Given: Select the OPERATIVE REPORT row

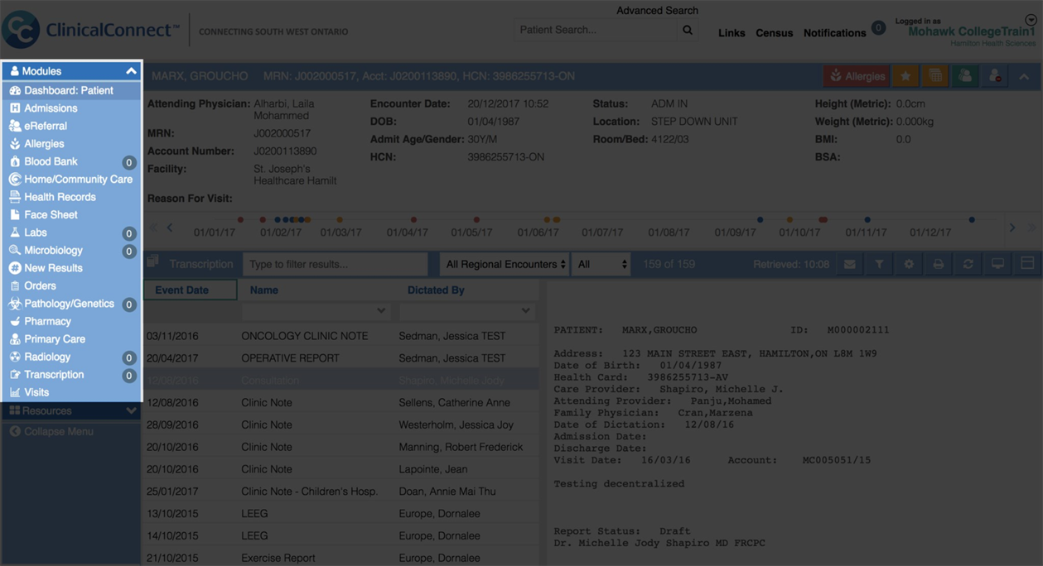Looking at the screenshot, I should tap(341, 358).
